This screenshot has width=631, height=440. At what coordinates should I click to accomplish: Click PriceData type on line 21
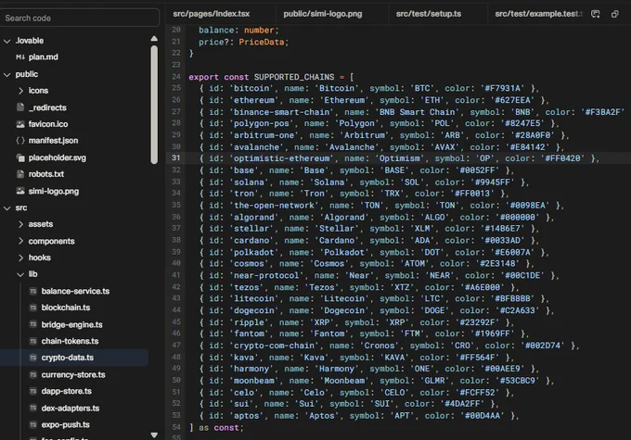[x=261, y=42]
